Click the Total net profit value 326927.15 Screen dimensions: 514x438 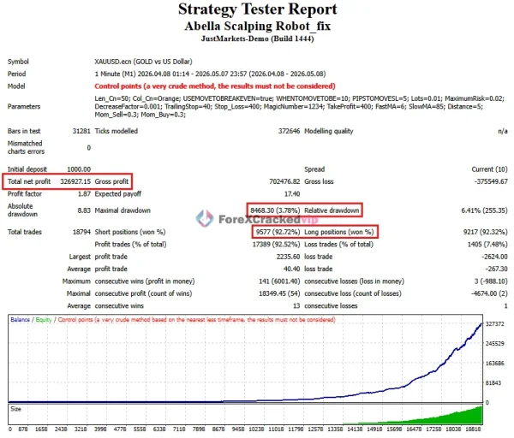point(75,181)
